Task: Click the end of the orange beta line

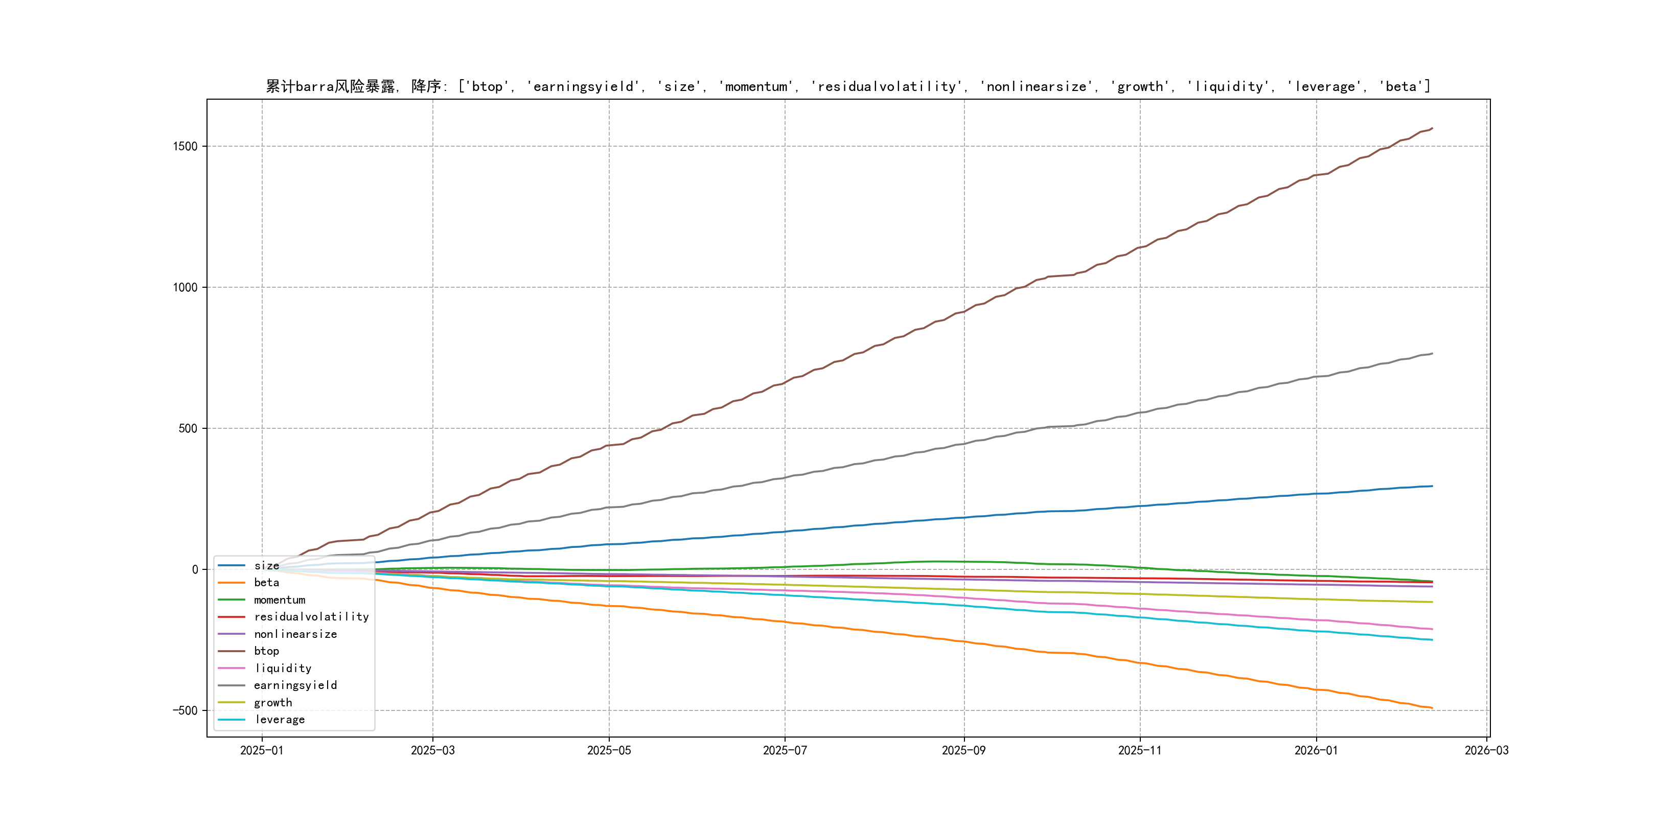Action: coord(1432,708)
